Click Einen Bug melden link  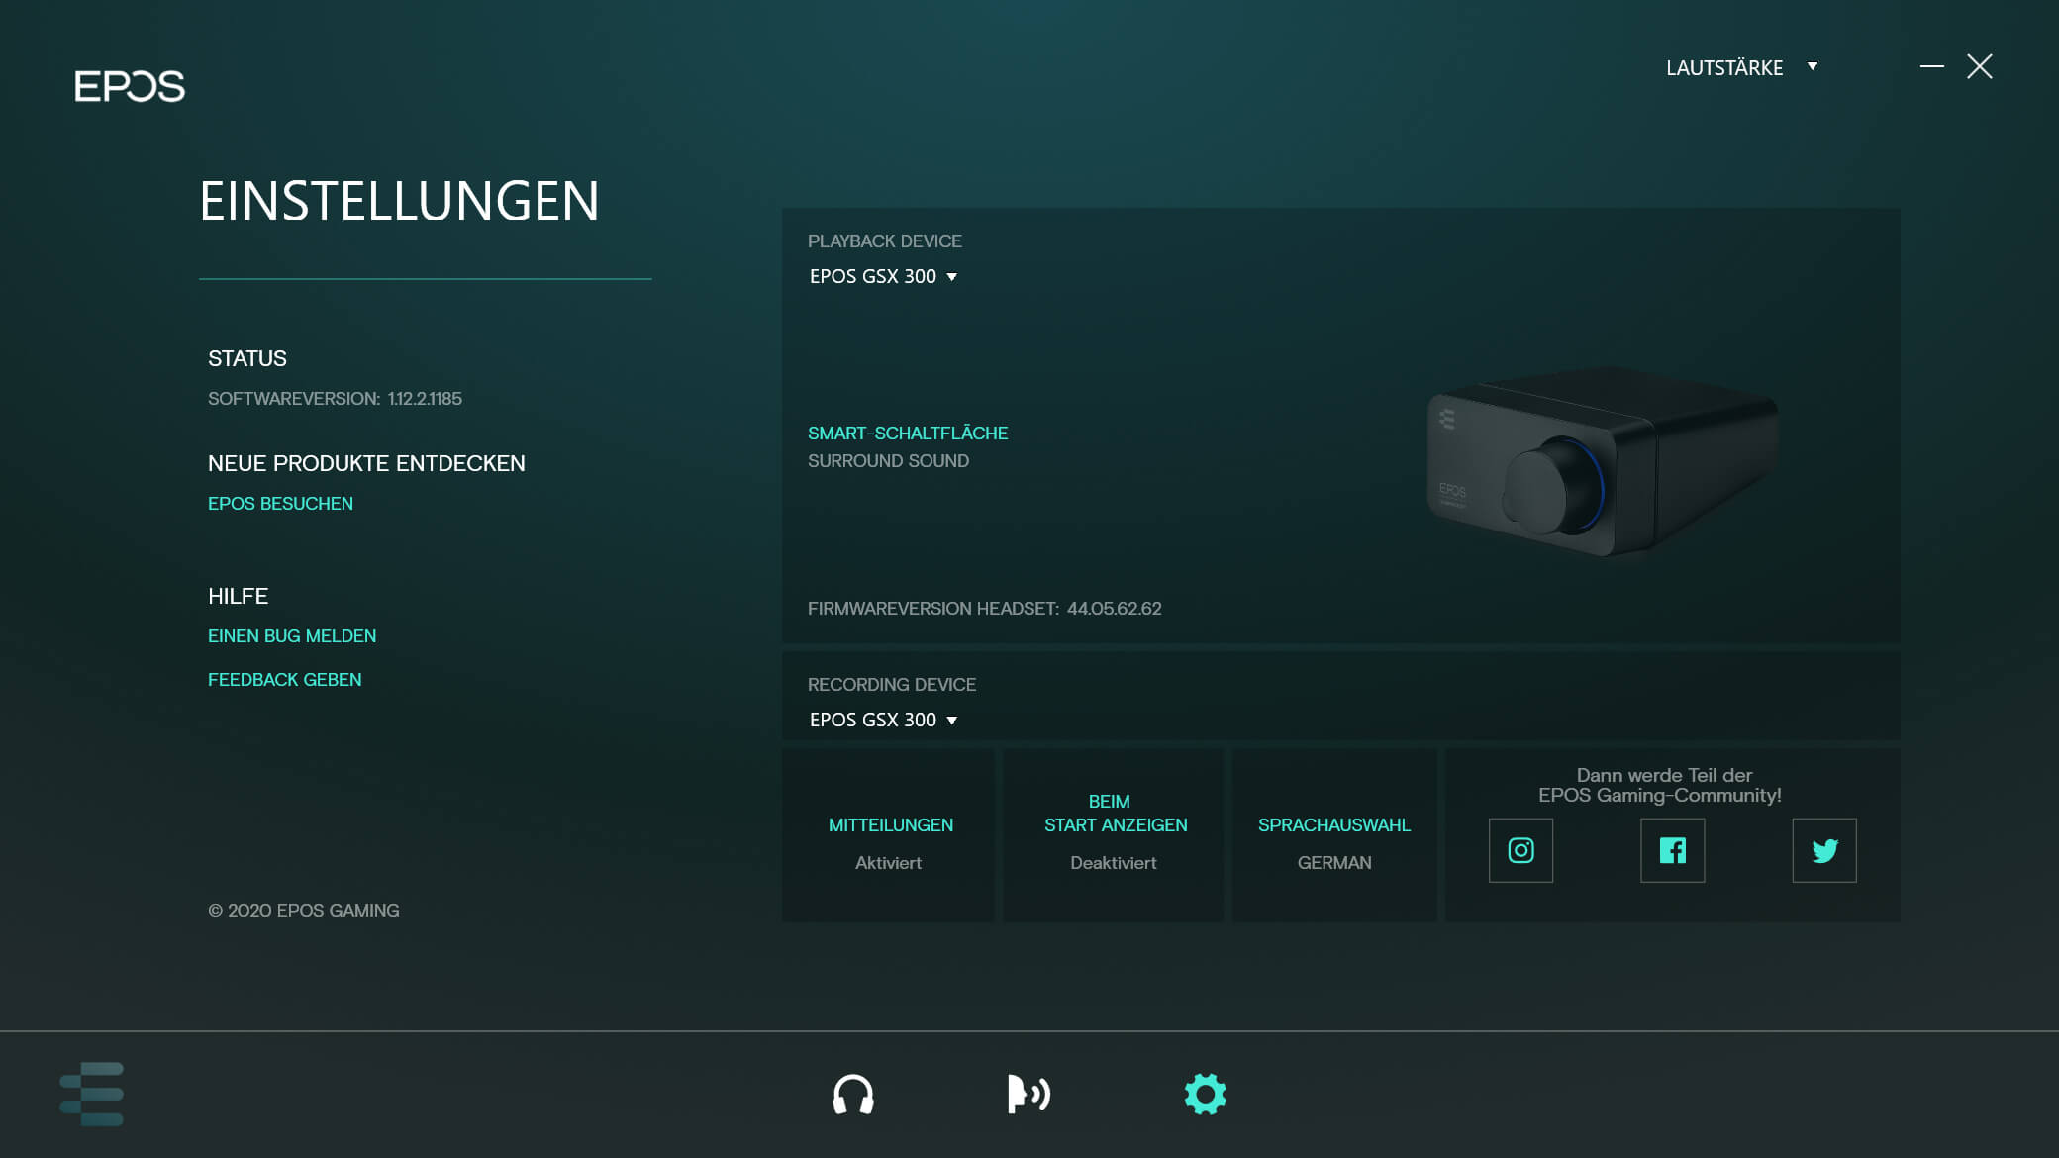click(x=292, y=636)
